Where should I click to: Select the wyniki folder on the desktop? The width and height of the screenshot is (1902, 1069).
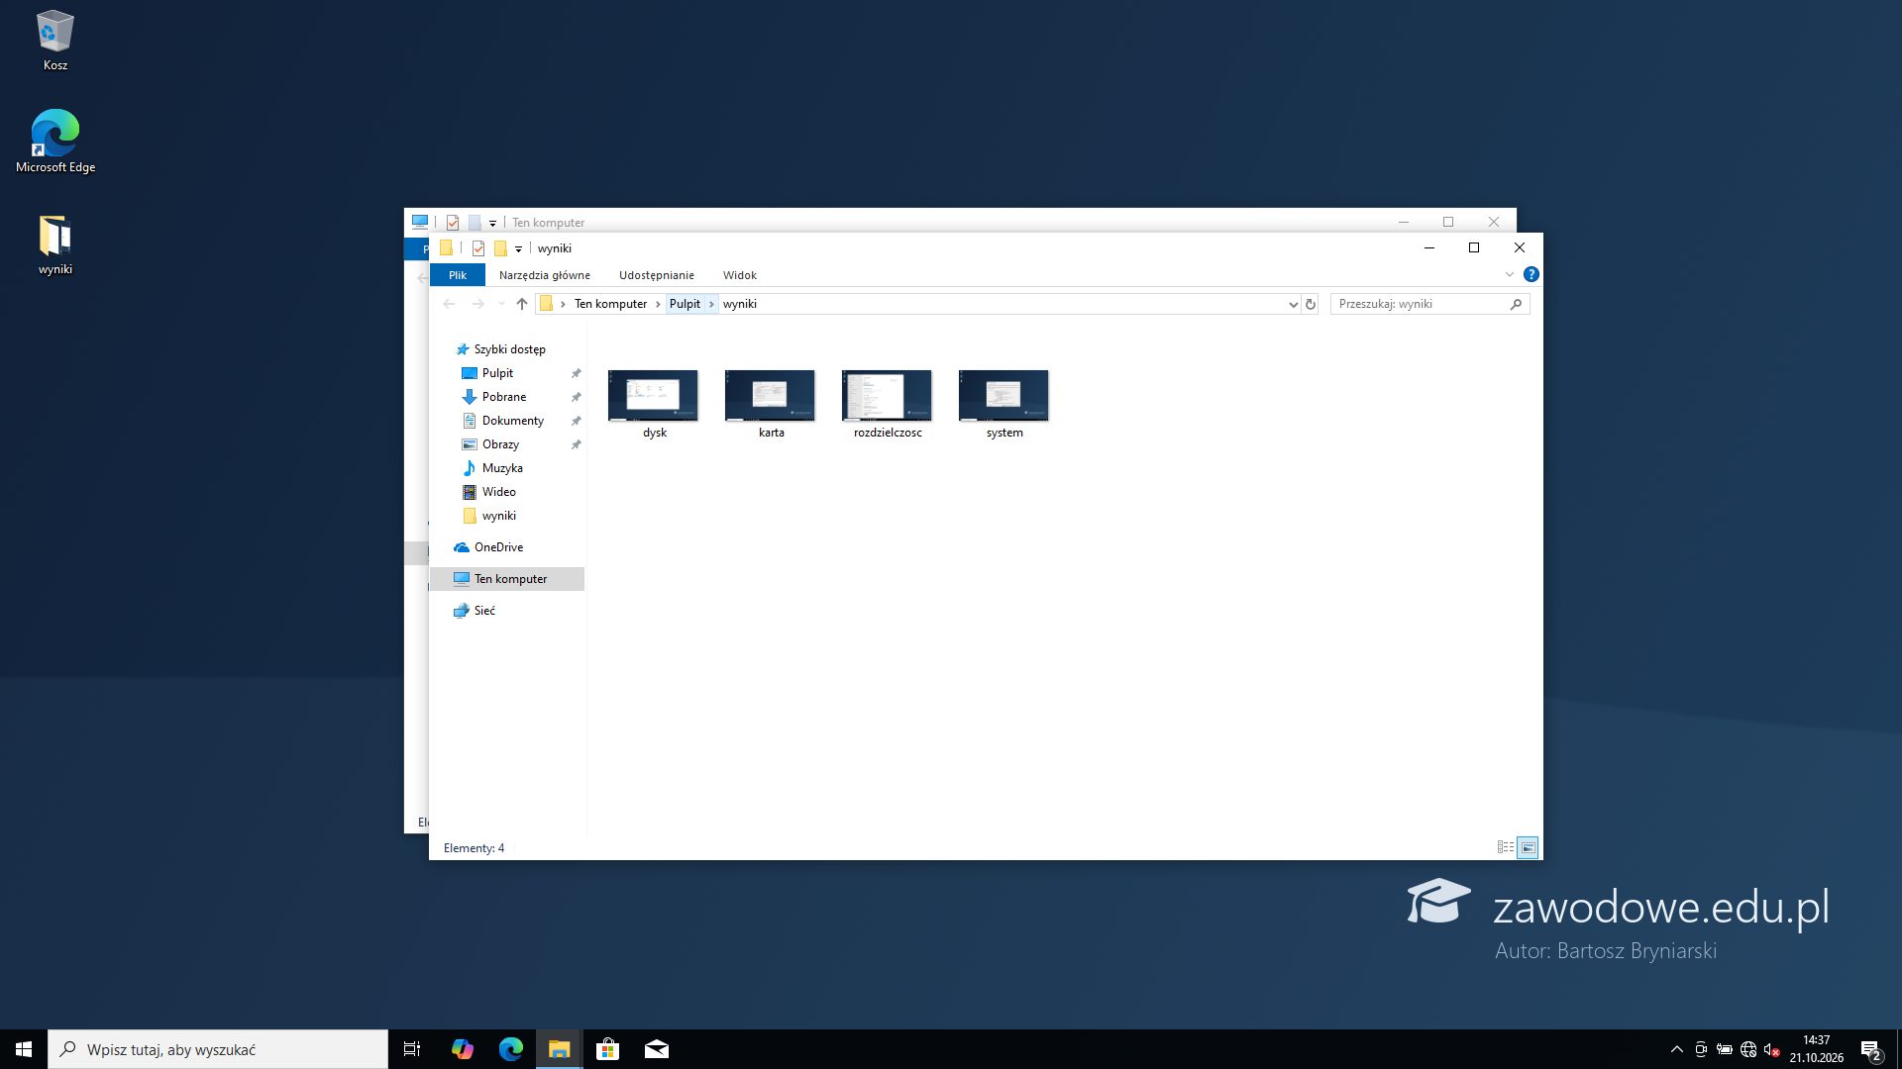click(x=55, y=244)
